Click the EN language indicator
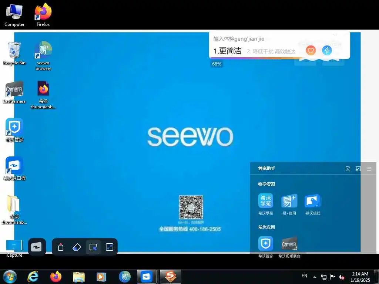The width and height of the screenshot is (379, 284). click(x=304, y=276)
